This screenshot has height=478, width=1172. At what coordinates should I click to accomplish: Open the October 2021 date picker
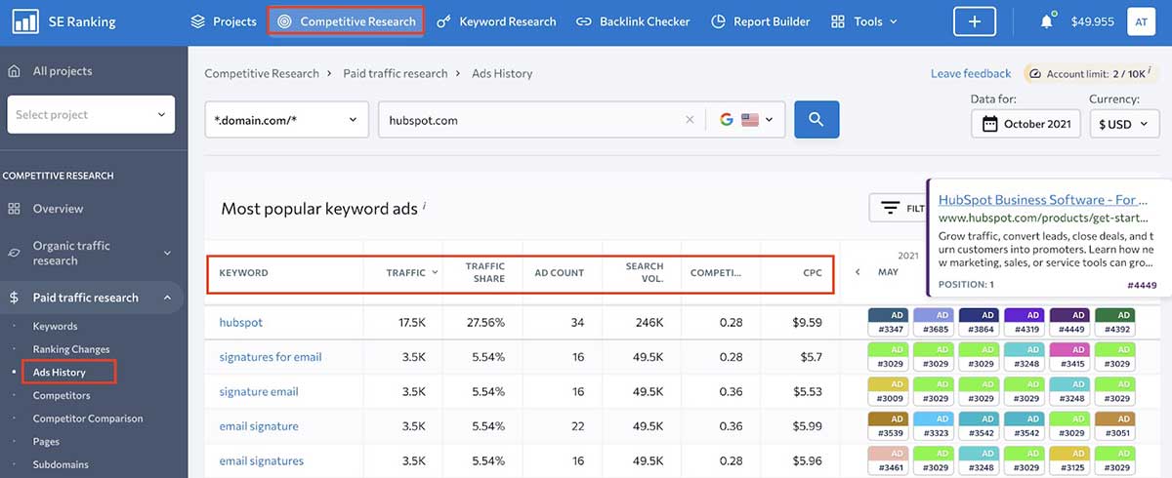point(1025,124)
